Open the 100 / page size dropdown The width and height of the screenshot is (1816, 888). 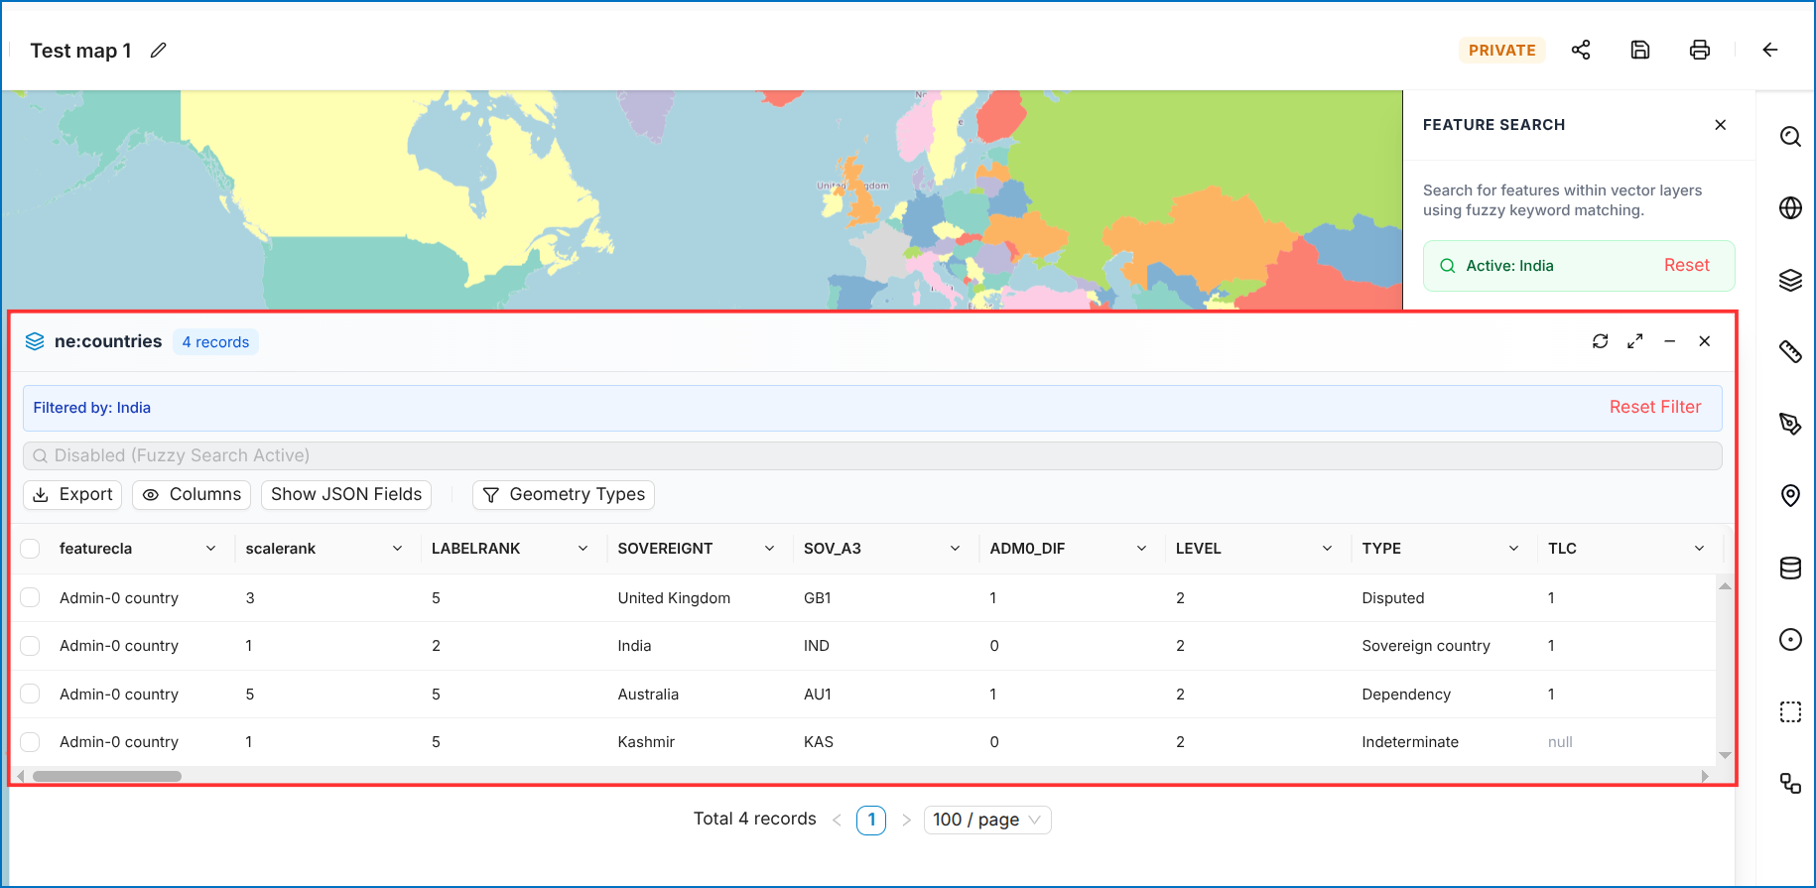click(x=987, y=820)
